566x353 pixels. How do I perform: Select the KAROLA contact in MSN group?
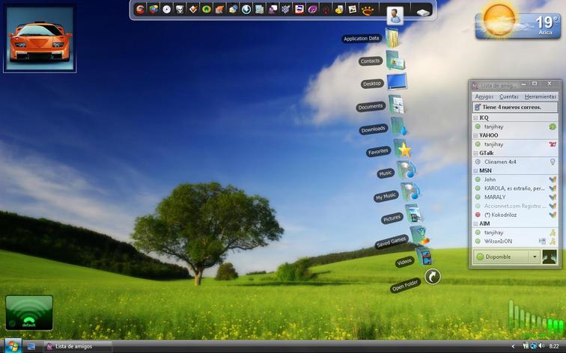pos(515,188)
